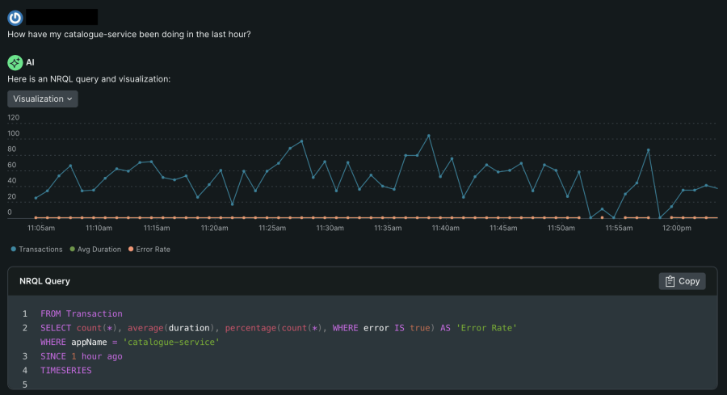Click the 11:30am label on the time axis
Viewport: 727px width, 395px height.
click(x=330, y=229)
